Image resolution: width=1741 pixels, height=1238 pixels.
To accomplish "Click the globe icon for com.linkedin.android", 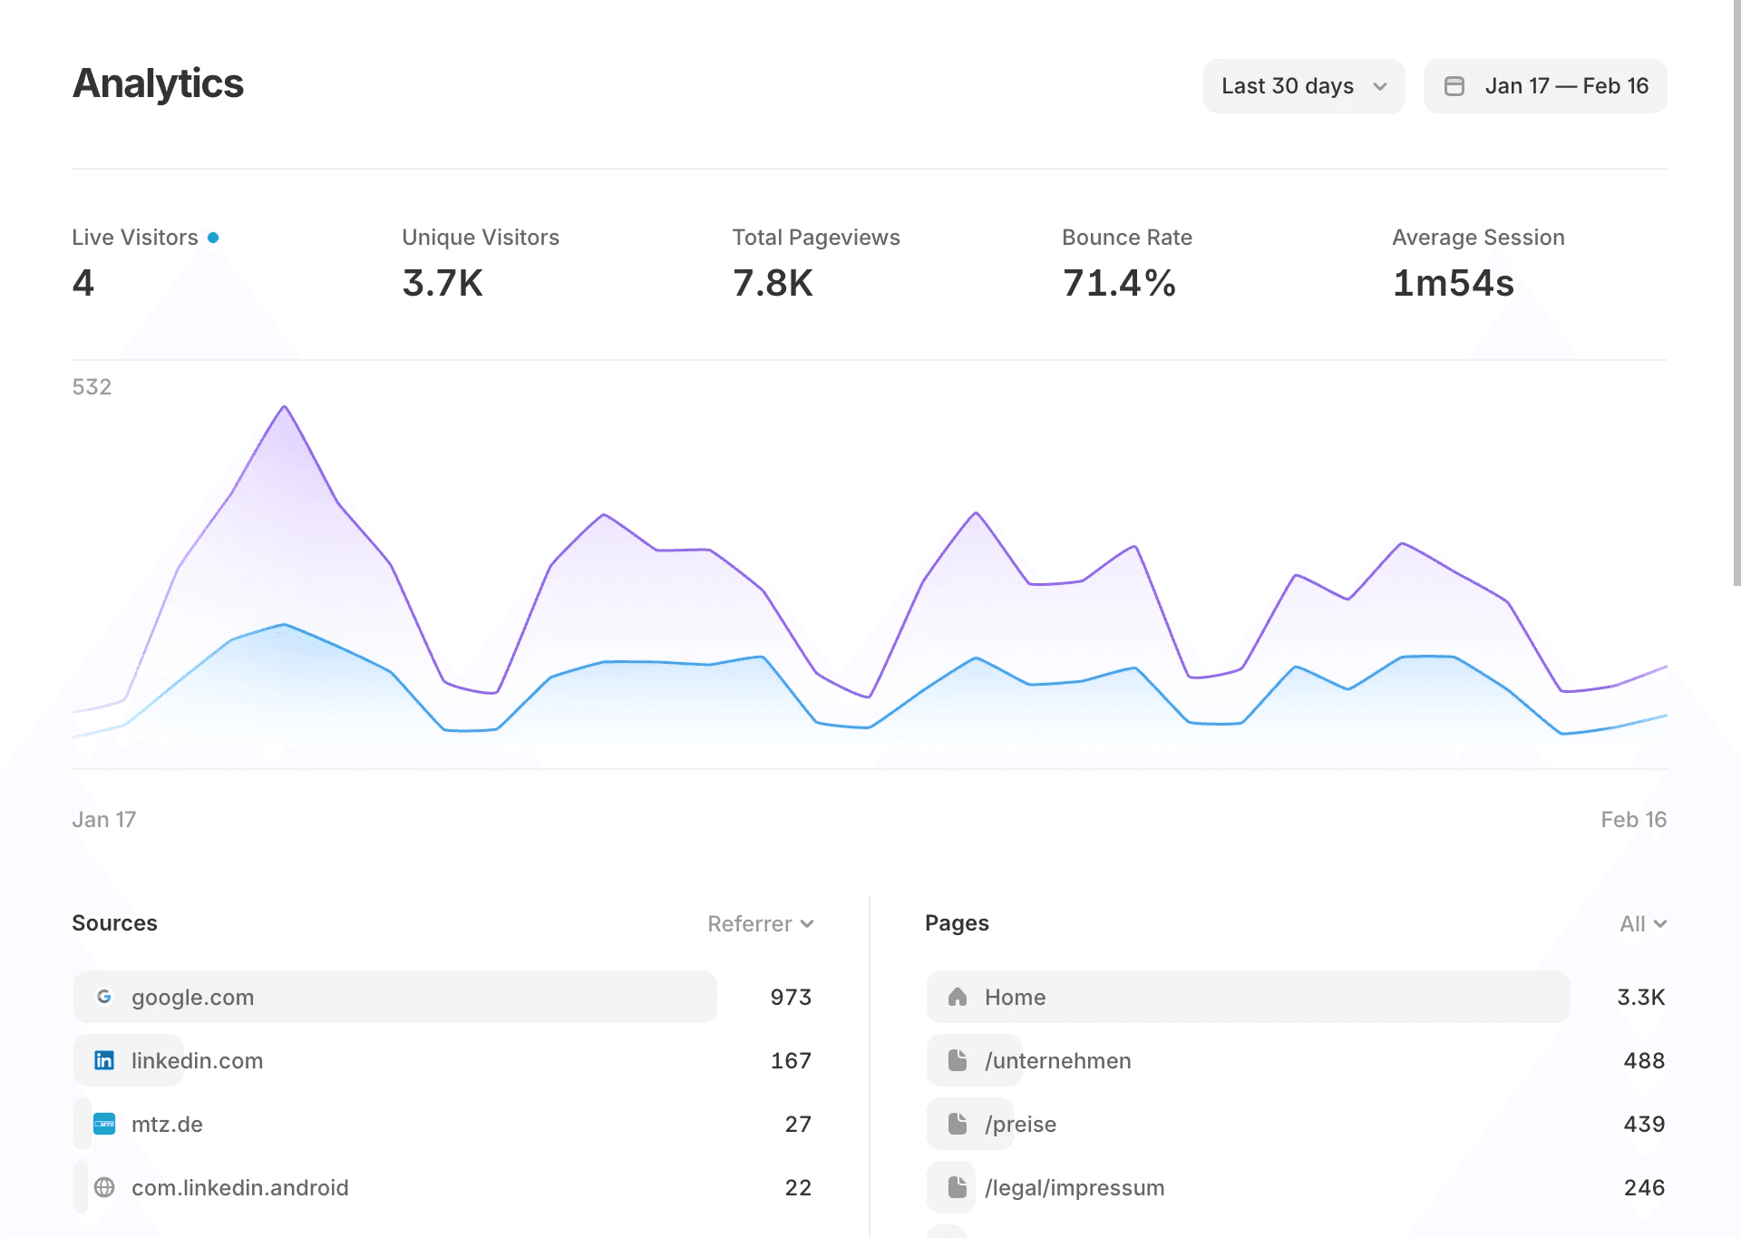I will pyautogui.click(x=104, y=1187).
